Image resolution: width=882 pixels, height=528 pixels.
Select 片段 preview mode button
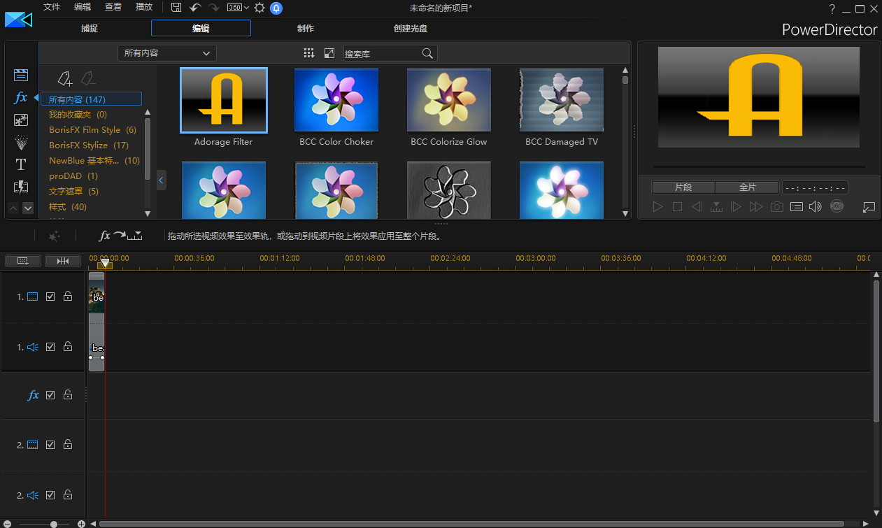click(683, 187)
